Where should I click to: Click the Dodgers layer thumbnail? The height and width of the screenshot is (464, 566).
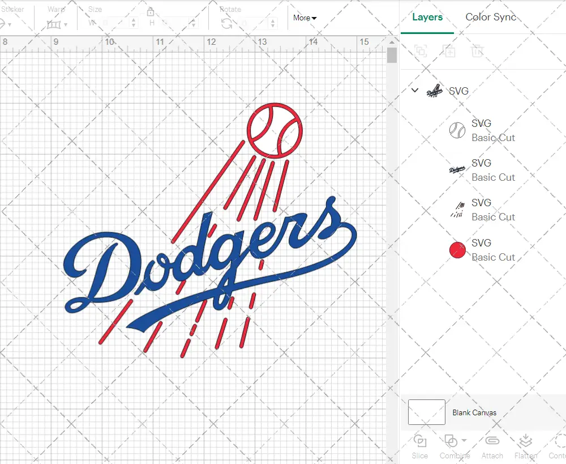pyautogui.click(x=457, y=169)
